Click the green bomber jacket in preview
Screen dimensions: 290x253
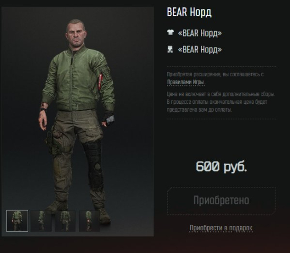tap(78, 79)
